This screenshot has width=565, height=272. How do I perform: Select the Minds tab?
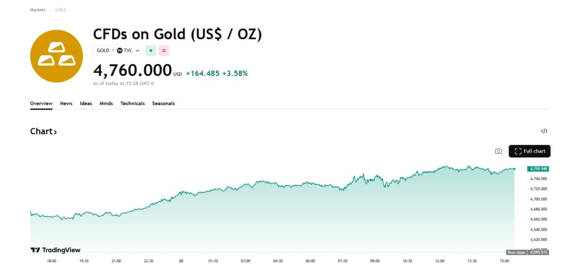pos(106,103)
